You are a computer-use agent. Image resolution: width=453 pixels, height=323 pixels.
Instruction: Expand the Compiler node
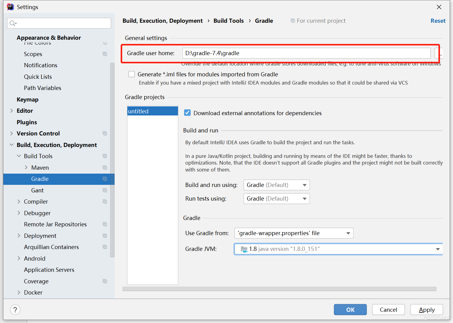pos(19,201)
